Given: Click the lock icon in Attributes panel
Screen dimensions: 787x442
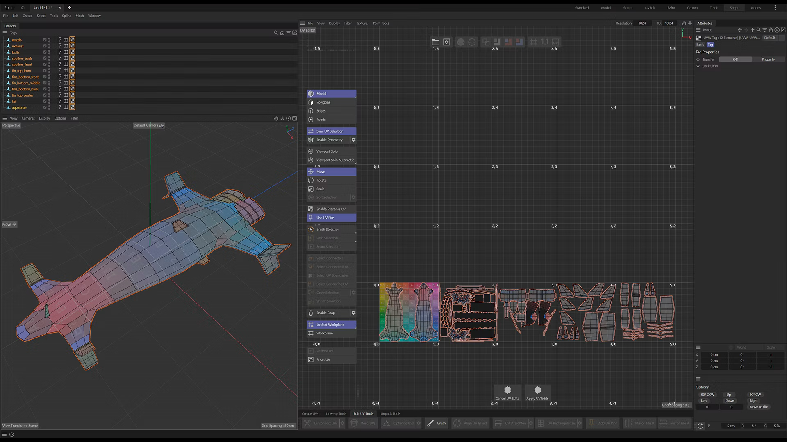Looking at the screenshot, I should (771, 30).
